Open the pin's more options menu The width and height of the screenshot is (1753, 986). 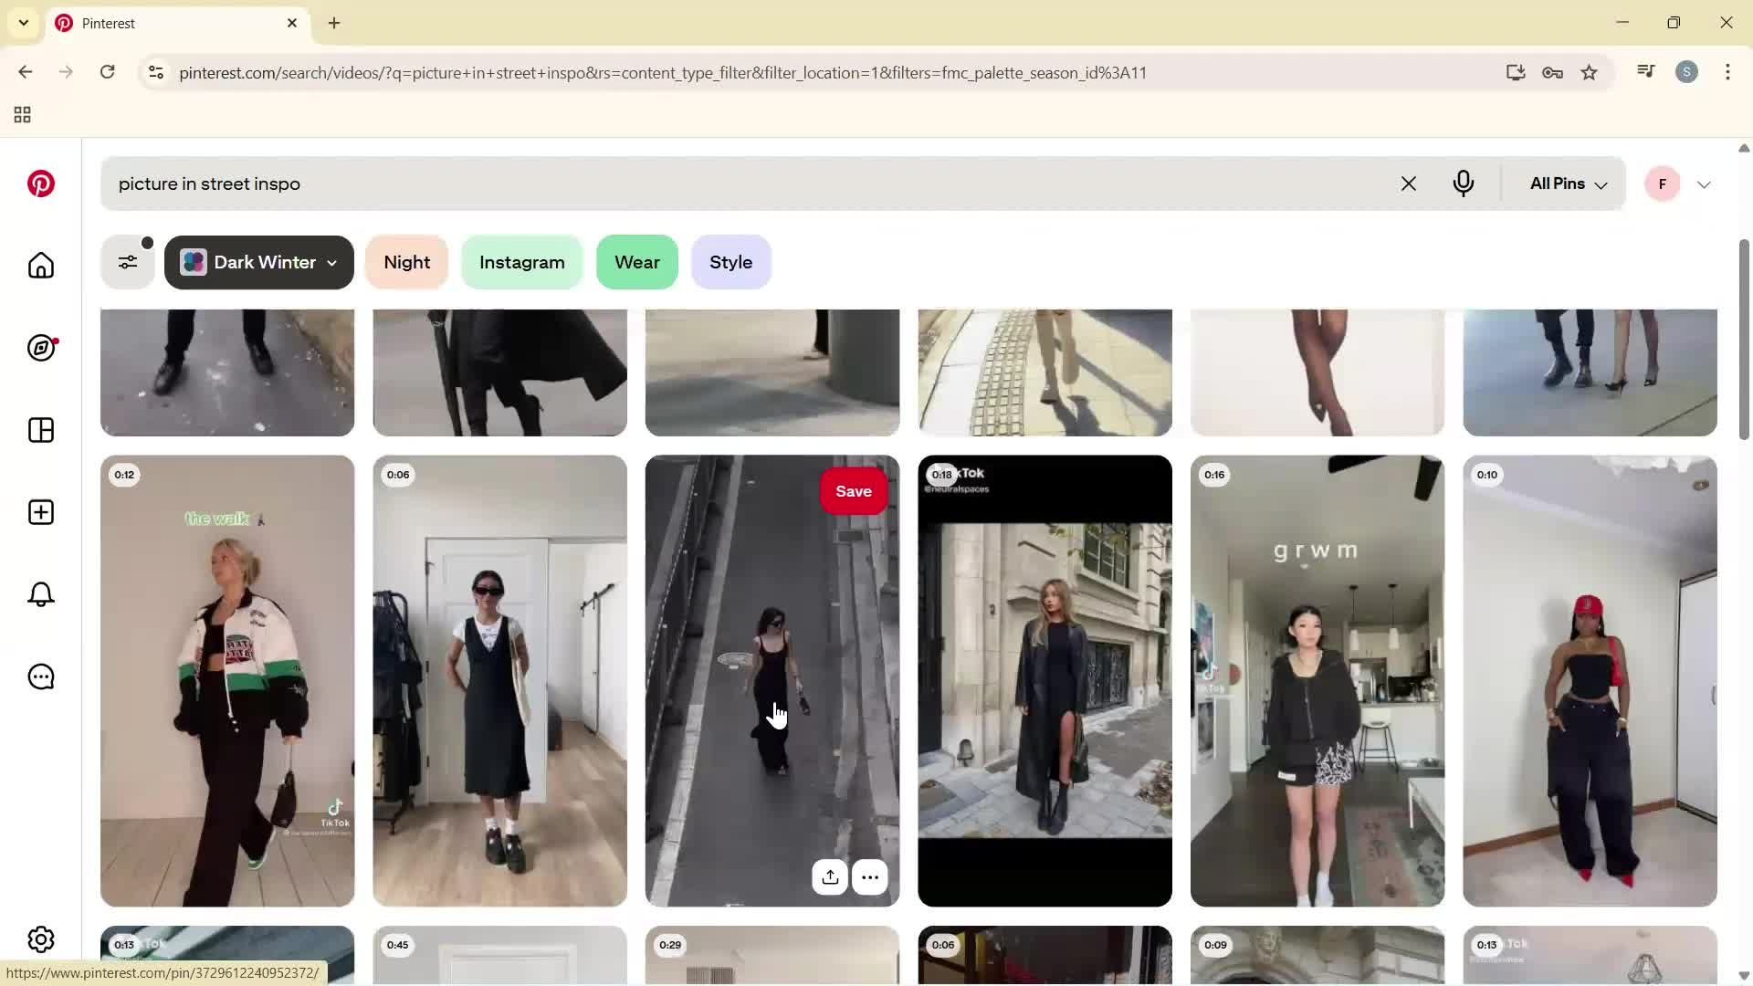click(869, 876)
